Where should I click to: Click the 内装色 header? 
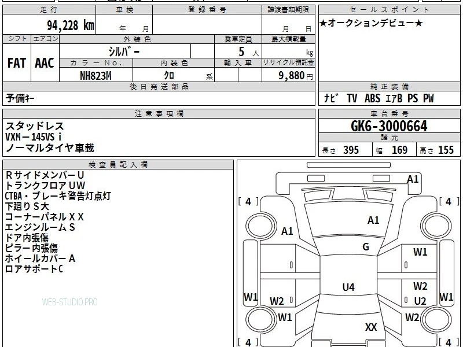pyautogui.click(x=174, y=63)
